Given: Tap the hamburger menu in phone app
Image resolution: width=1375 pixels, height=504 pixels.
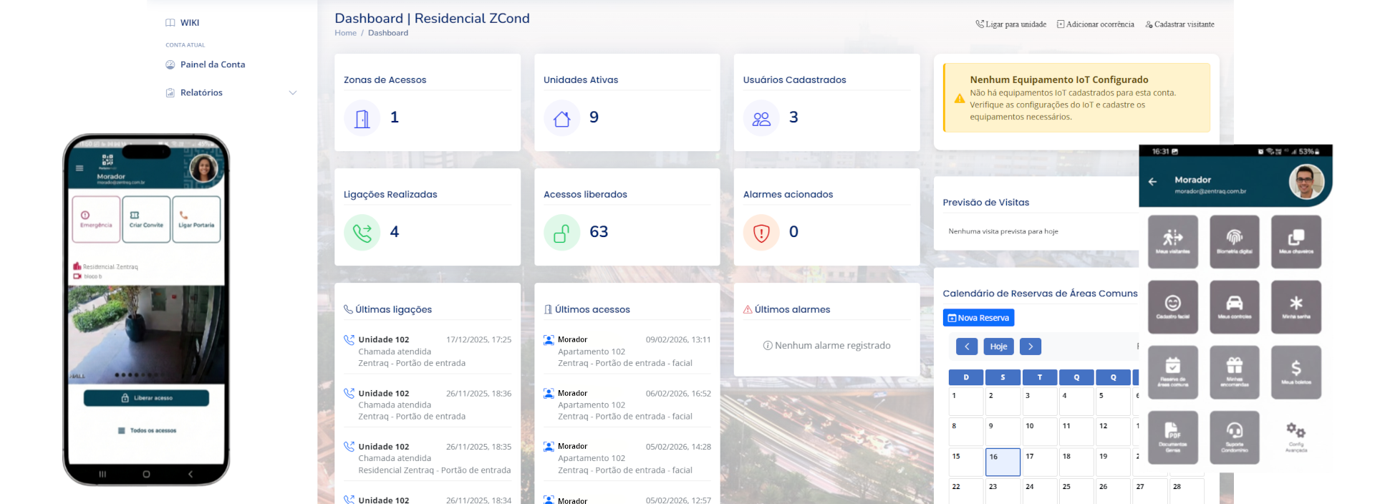Looking at the screenshot, I should [79, 168].
